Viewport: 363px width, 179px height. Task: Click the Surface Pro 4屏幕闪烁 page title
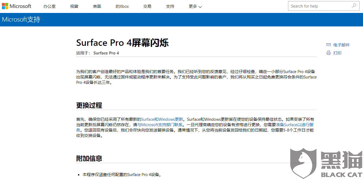click(122, 43)
